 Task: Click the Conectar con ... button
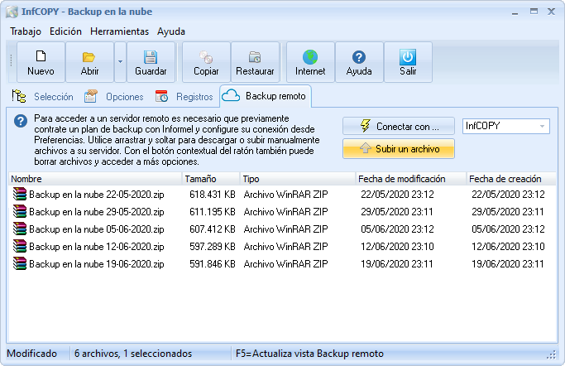pyautogui.click(x=399, y=126)
